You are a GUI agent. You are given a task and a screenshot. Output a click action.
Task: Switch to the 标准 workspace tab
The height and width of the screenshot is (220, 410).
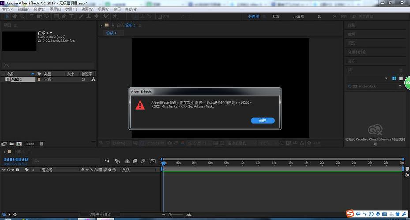(276, 17)
